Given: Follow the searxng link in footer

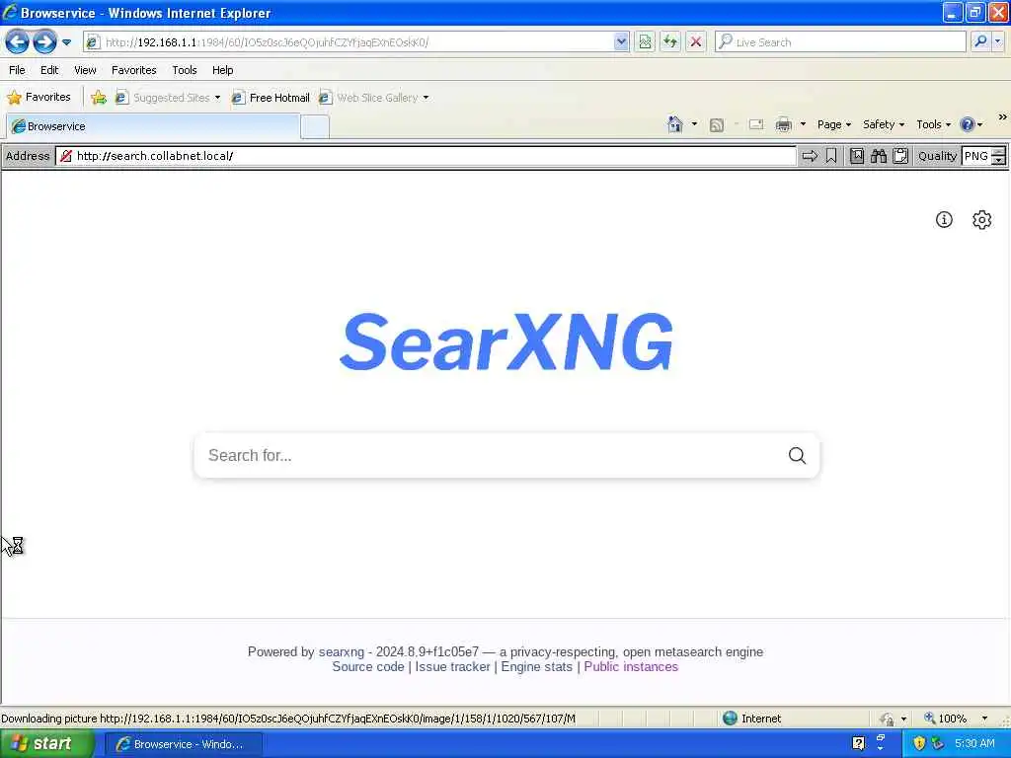Looking at the screenshot, I should coord(341,651).
